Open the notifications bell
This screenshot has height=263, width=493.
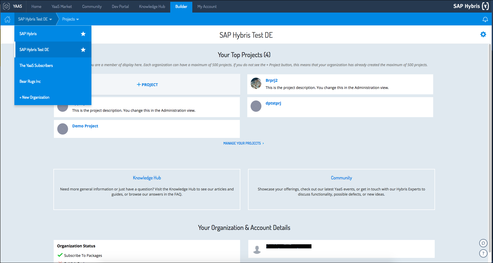pos(485,19)
